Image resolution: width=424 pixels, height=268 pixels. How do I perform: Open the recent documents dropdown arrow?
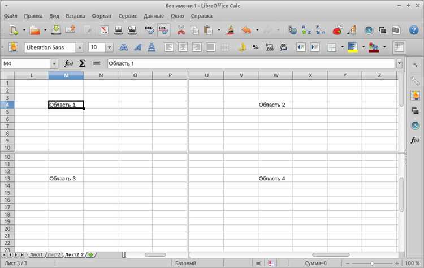click(45, 30)
